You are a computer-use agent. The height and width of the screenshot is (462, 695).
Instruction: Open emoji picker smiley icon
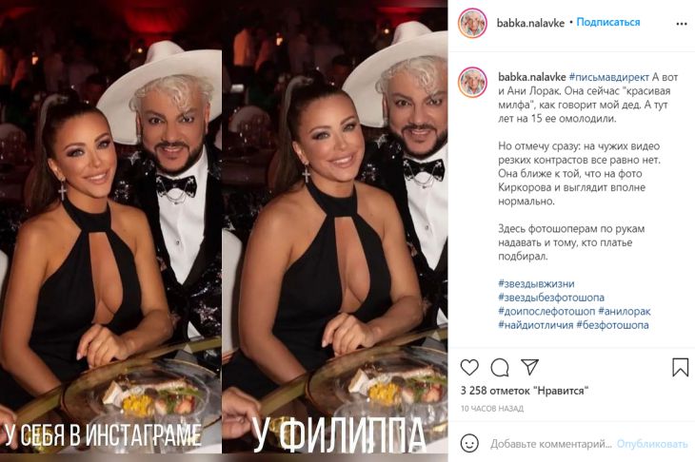click(469, 443)
